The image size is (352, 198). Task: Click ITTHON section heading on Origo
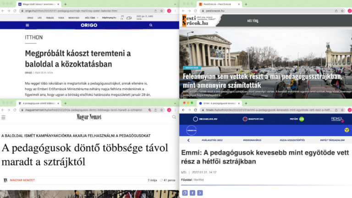tap(33, 37)
